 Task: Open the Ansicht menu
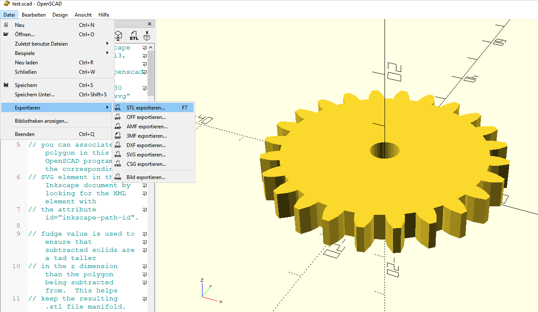(x=83, y=14)
